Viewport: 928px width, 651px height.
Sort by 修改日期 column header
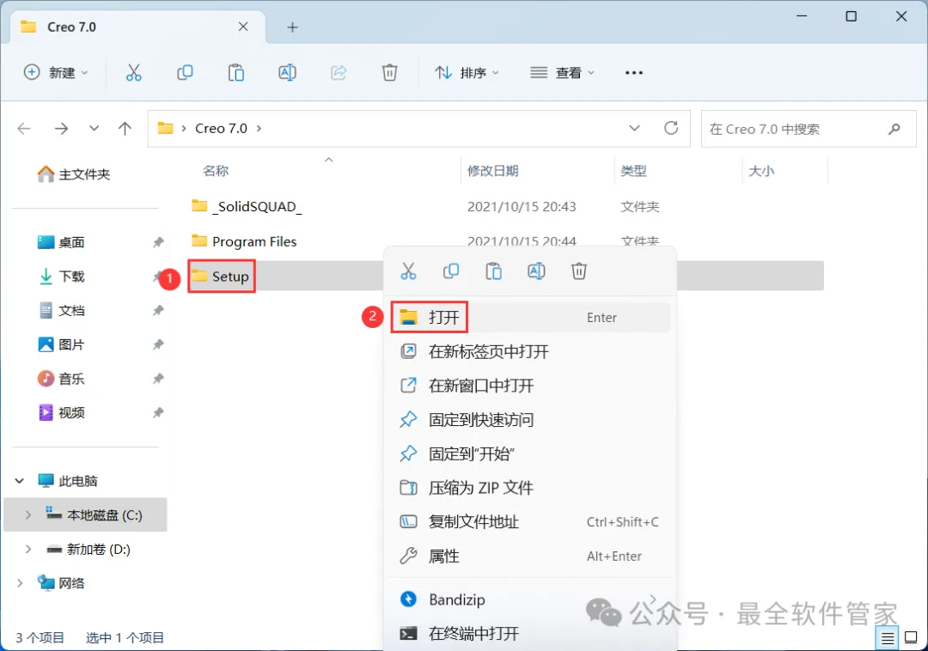pos(492,171)
